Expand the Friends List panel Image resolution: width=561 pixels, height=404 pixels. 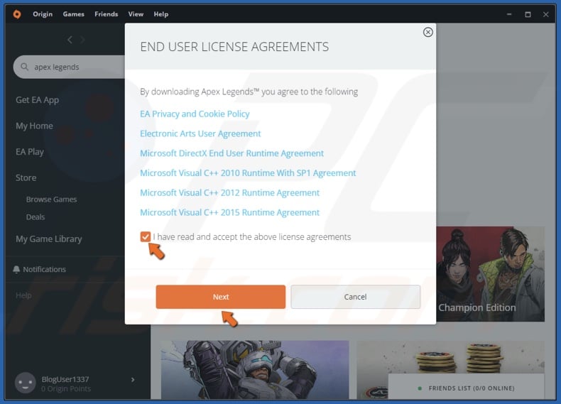coord(466,388)
